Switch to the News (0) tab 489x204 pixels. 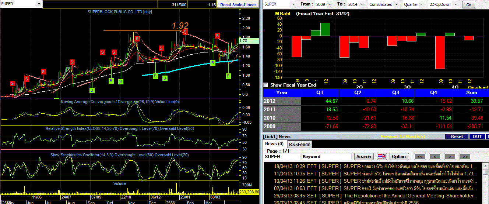(x=274, y=144)
